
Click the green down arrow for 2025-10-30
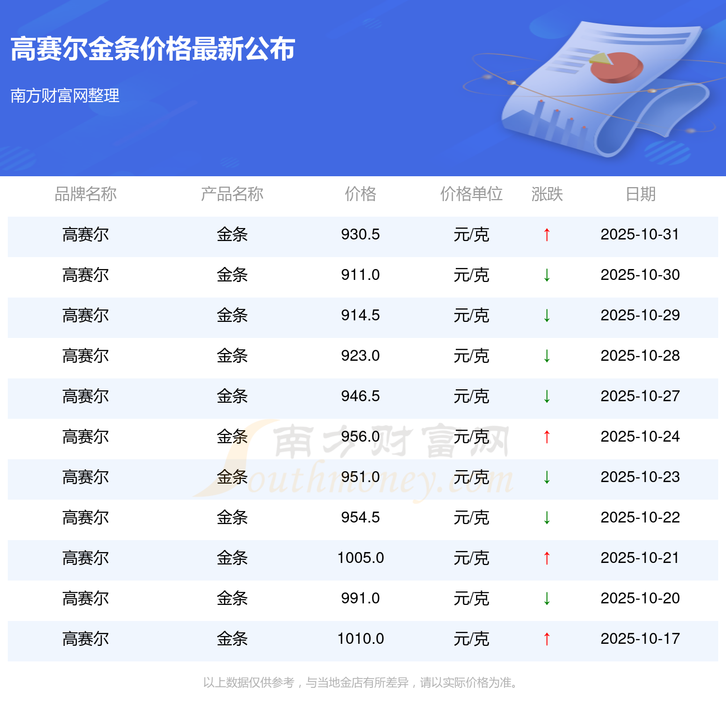pos(547,275)
